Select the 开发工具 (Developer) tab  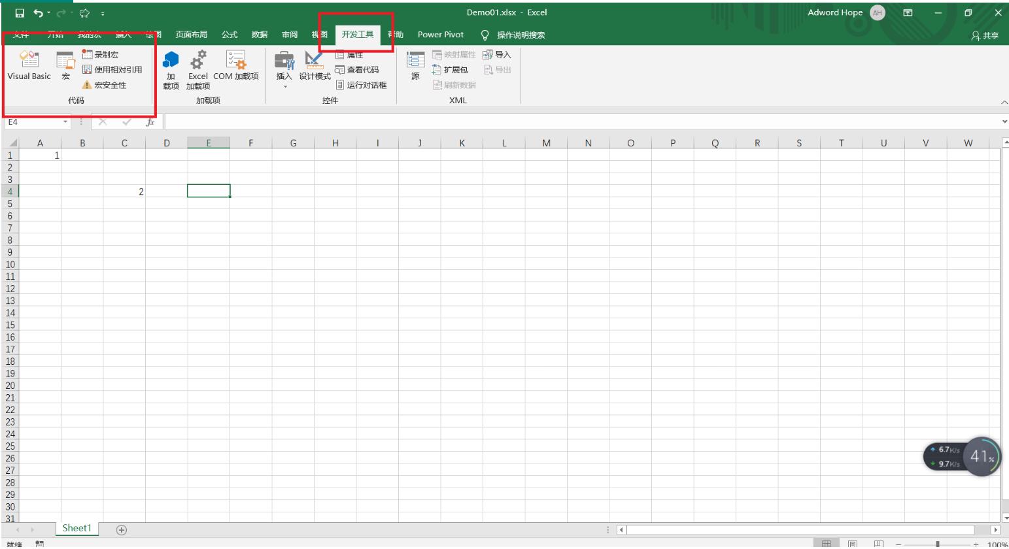tap(358, 35)
